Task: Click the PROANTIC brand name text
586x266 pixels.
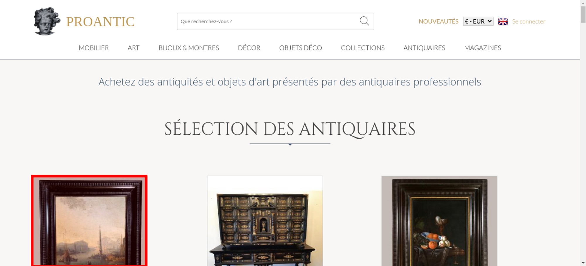Action: pos(100,22)
